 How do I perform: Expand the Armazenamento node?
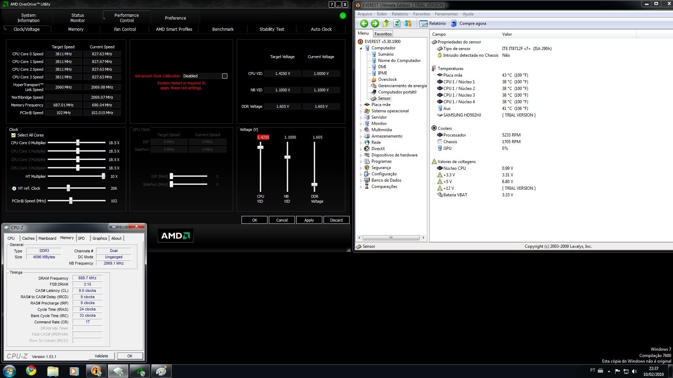[x=361, y=136]
